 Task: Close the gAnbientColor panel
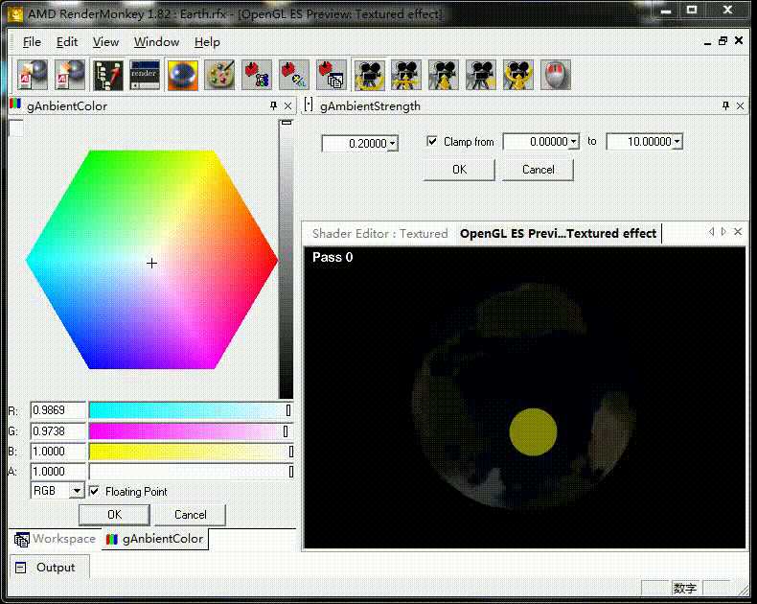pos(287,105)
